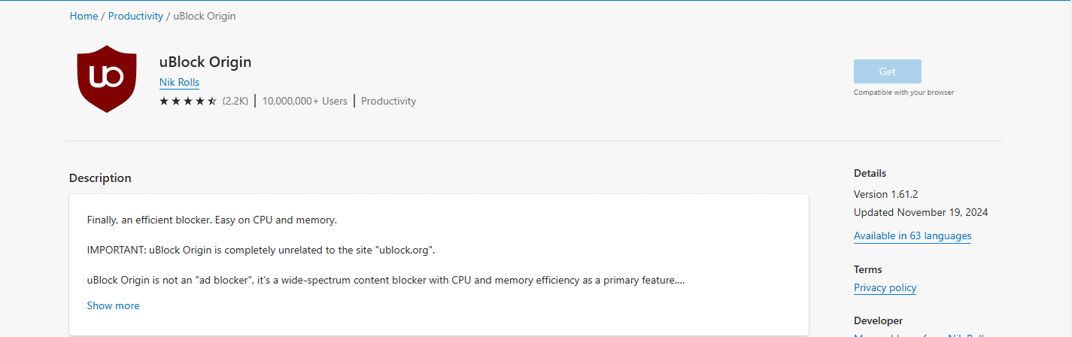Click the Compatible with your browser note
This screenshot has height=337, width=1072.
pos(903,93)
